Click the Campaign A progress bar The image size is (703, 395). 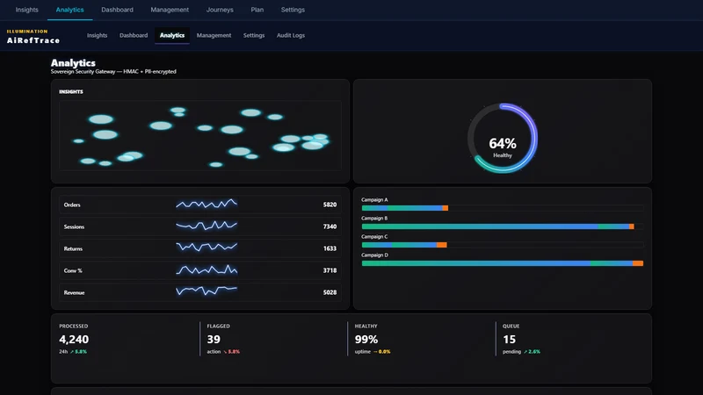click(503, 208)
